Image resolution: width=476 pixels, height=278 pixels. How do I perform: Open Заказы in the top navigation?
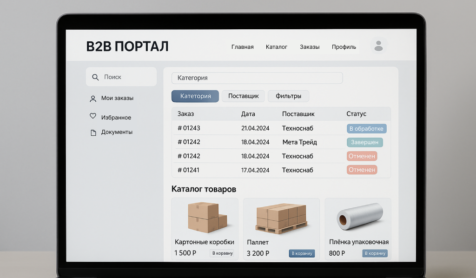point(310,47)
